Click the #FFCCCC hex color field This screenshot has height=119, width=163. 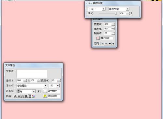click(107, 38)
